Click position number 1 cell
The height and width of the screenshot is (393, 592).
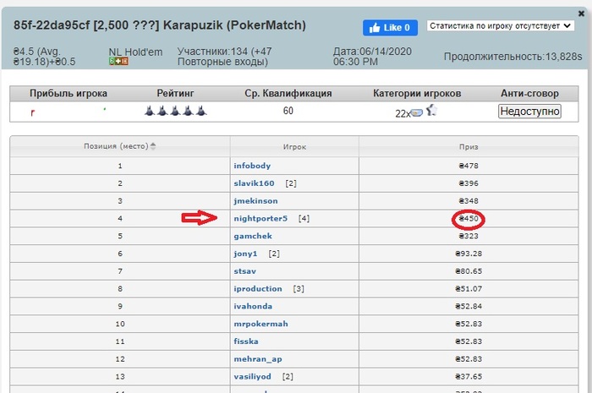[120, 166]
